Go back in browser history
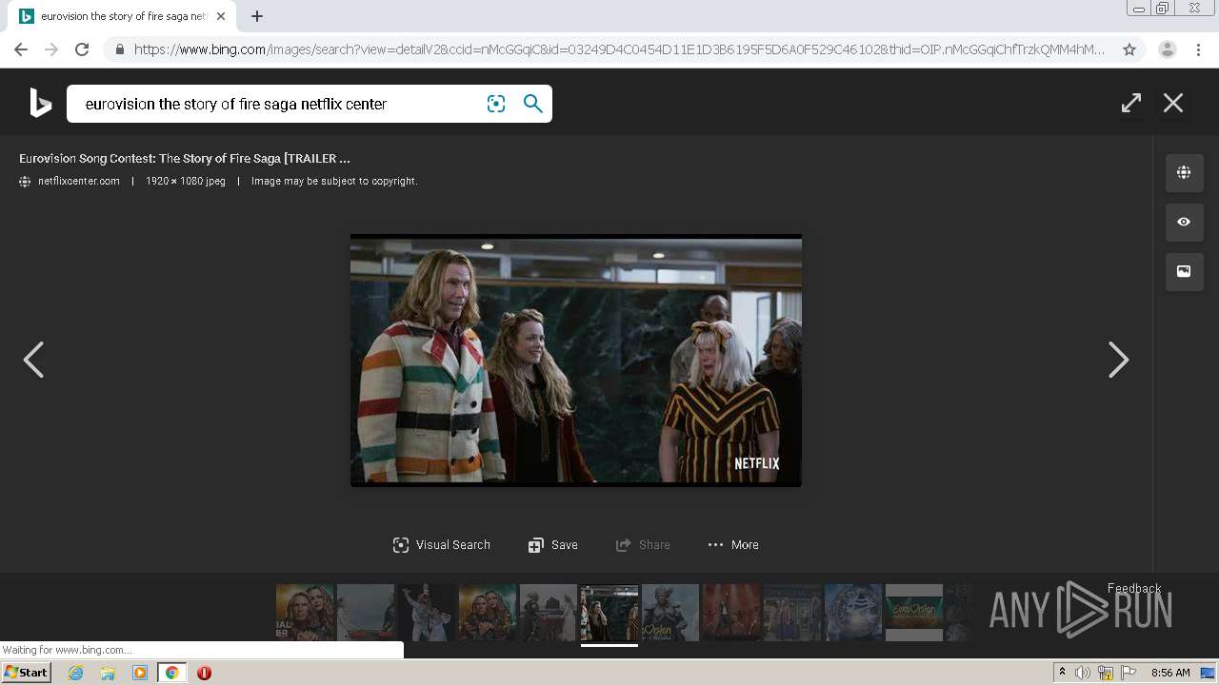Image resolution: width=1219 pixels, height=685 pixels. (21, 49)
